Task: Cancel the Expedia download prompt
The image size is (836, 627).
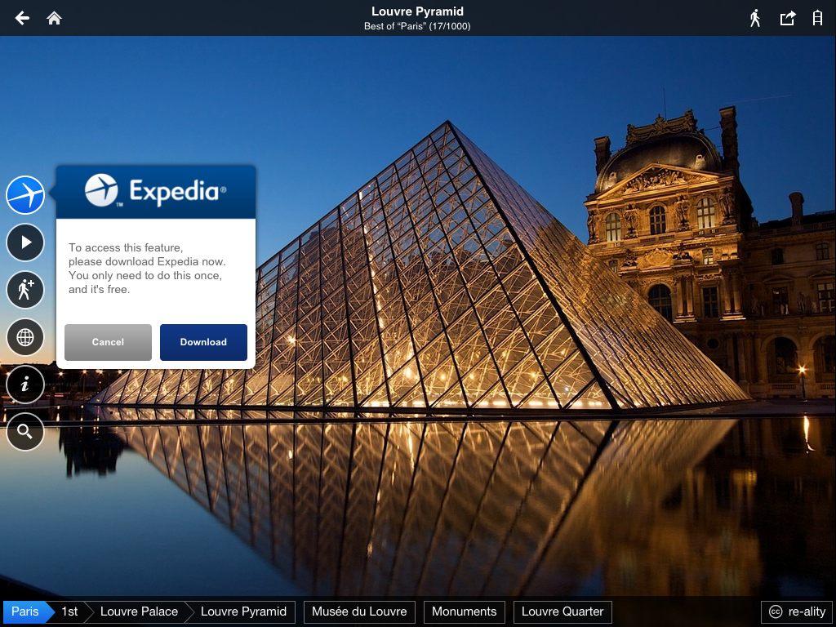Action: pos(109,342)
